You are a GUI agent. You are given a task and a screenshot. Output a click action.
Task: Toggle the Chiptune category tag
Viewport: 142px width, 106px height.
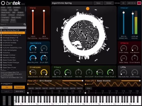(20, 15)
